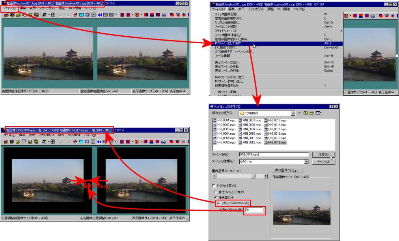Choose '表示ファイルのコピー' menu item
The height and width of the screenshot is (241, 399).
tap(277, 62)
